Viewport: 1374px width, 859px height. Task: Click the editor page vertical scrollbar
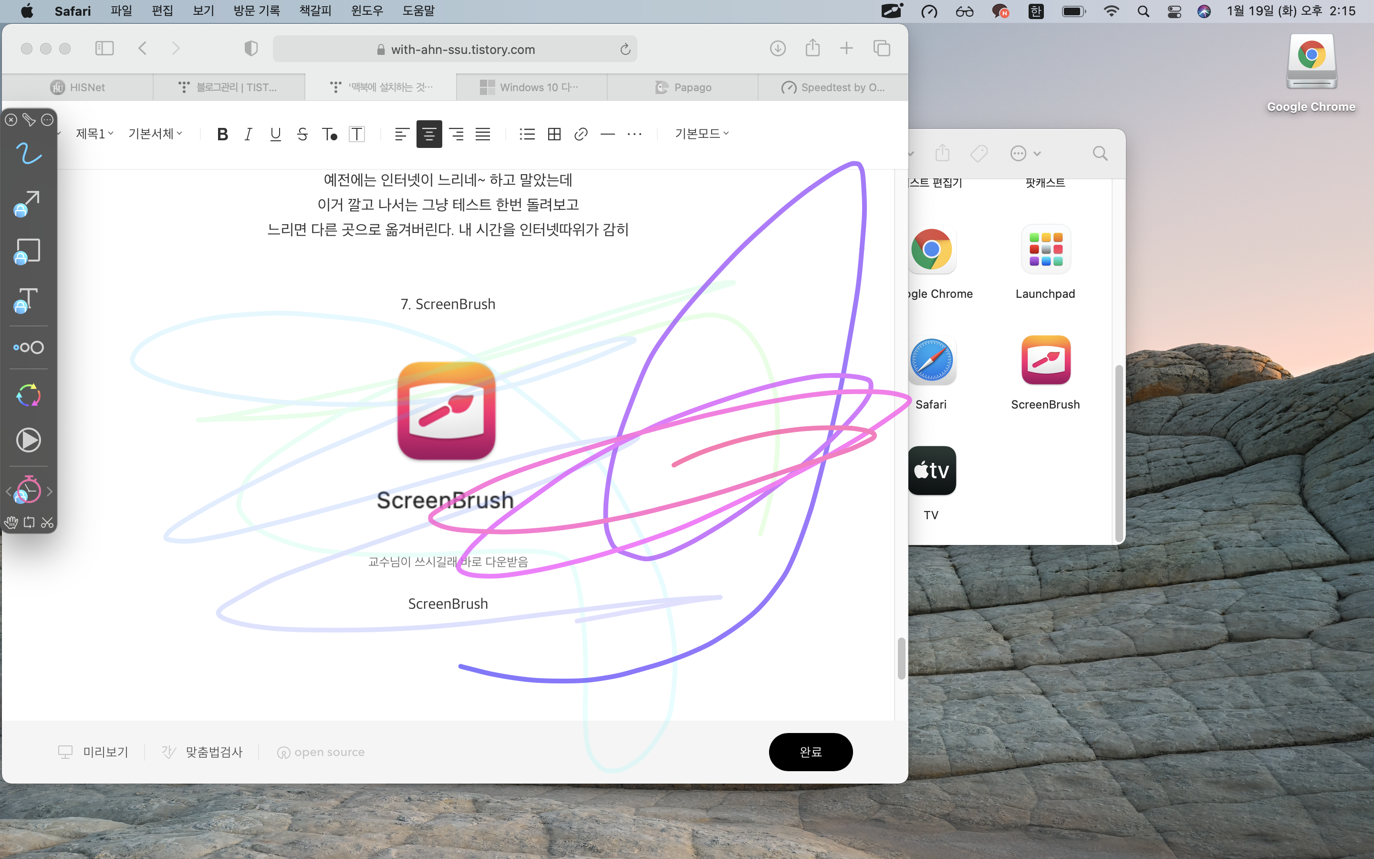[x=901, y=659]
